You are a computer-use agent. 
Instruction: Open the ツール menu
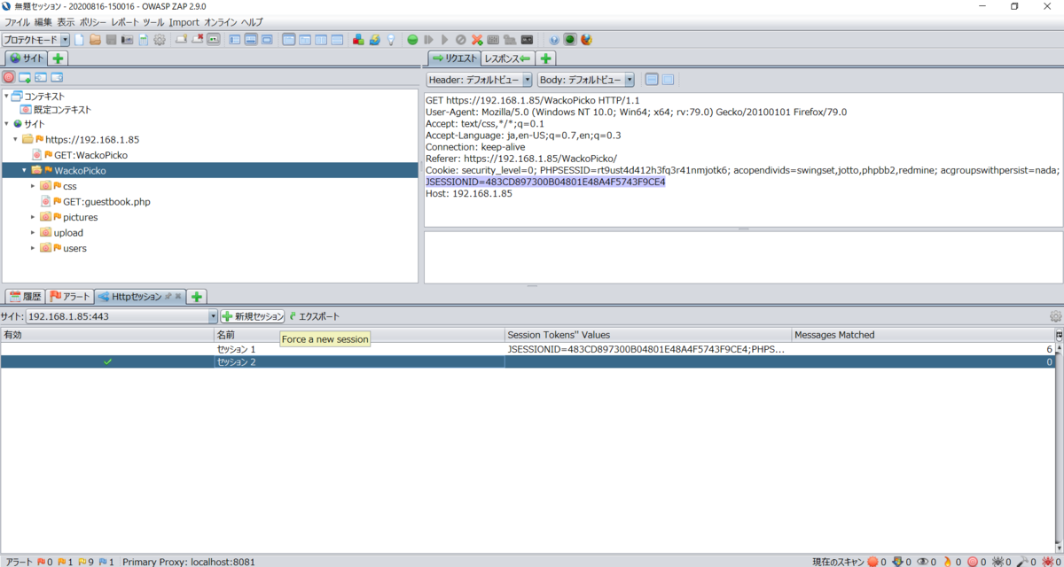click(154, 22)
